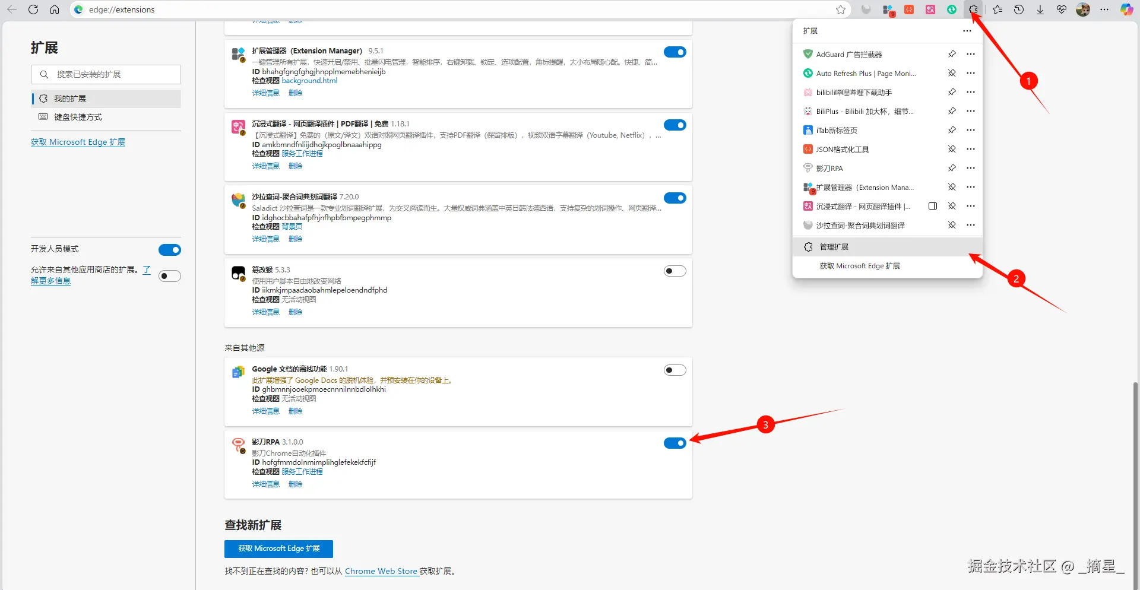Viewport: 1140px width, 590px height.
Task: Open the profile avatar menu
Action: click(x=1083, y=9)
